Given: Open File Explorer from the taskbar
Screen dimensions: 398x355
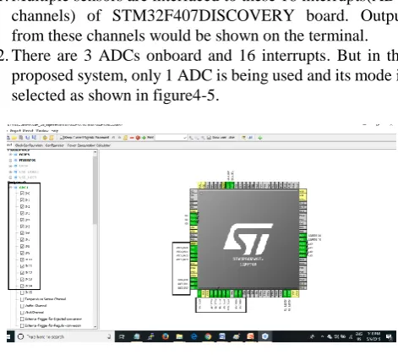Looking at the screenshot, I should (179, 336).
